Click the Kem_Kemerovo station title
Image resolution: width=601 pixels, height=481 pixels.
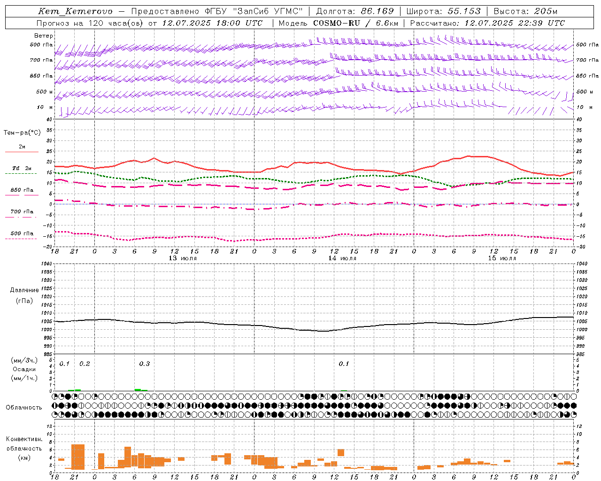pyautogui.click(x=75, y=11)
